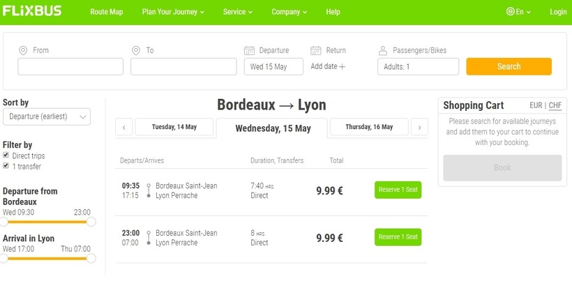The height and width of the screenshot is (281, 572).
Task: Toggle the 1 transfer filter checkbox
Action: click(6, 166)
